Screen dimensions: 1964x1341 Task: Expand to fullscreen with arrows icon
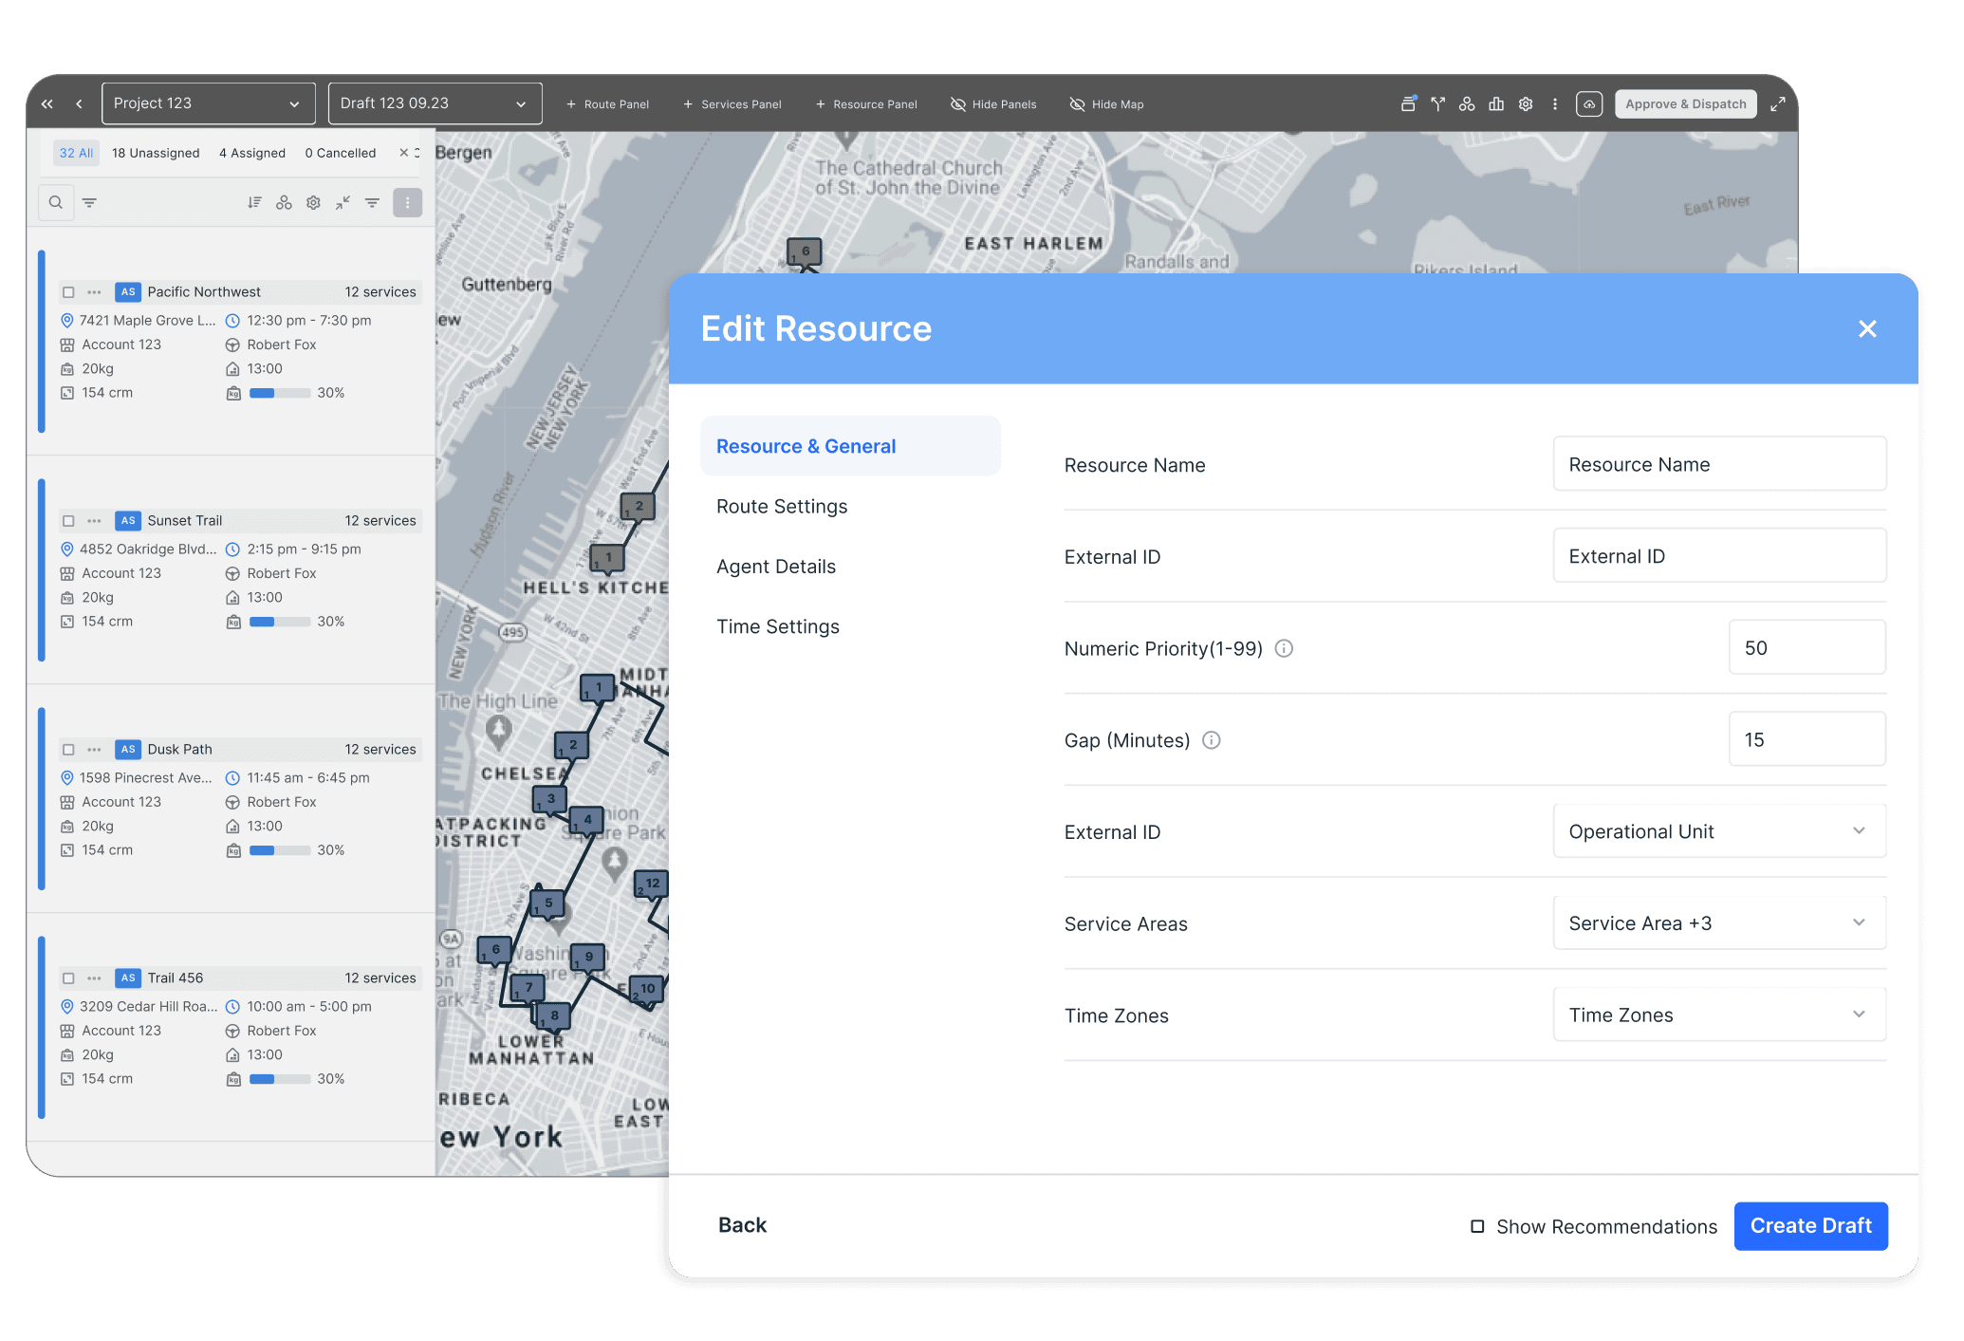[x=1778, y=104]
